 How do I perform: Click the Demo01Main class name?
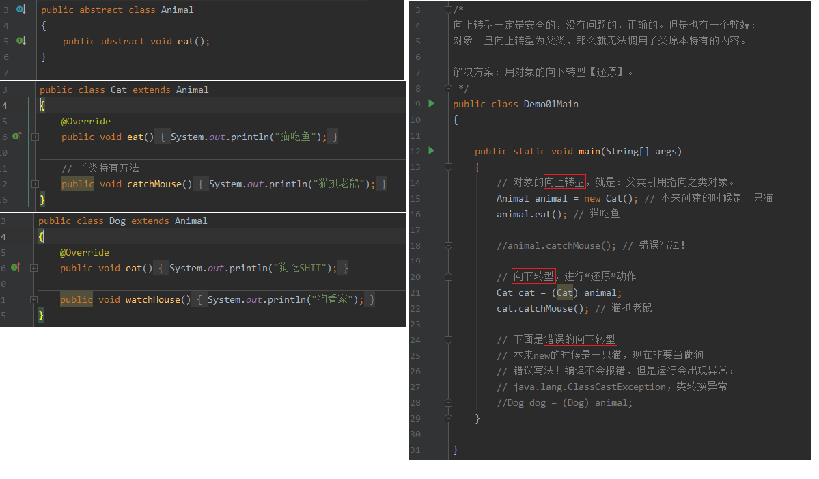[x=551, y=104]
